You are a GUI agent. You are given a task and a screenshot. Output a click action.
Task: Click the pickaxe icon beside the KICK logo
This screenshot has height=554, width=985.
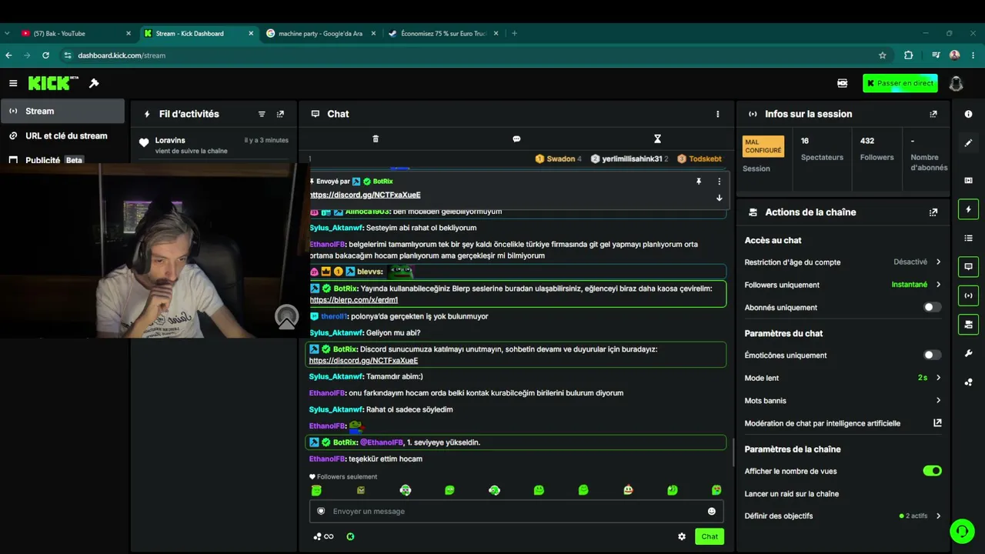coord(94,83)
